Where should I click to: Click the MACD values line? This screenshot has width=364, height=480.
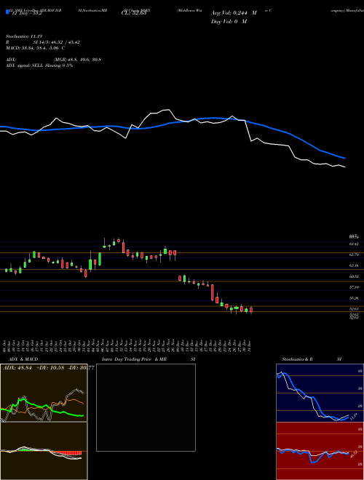click(x=35, y=48)
